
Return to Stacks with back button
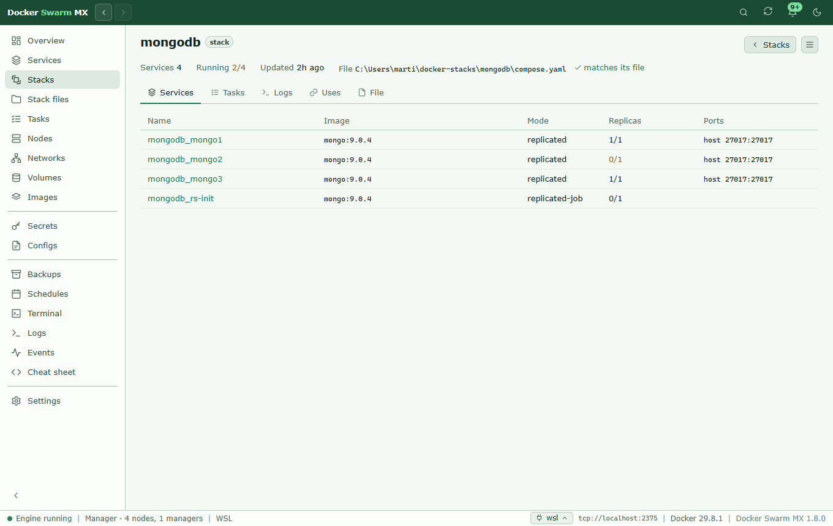coord(770,45)
